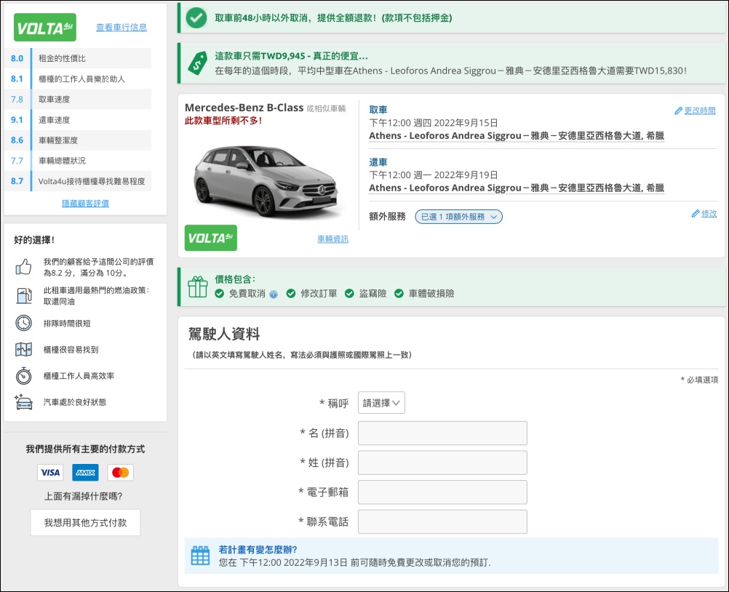Click the green price tag icon
The width and height of the screenshot is (729, 592).
tap(198, 63)
